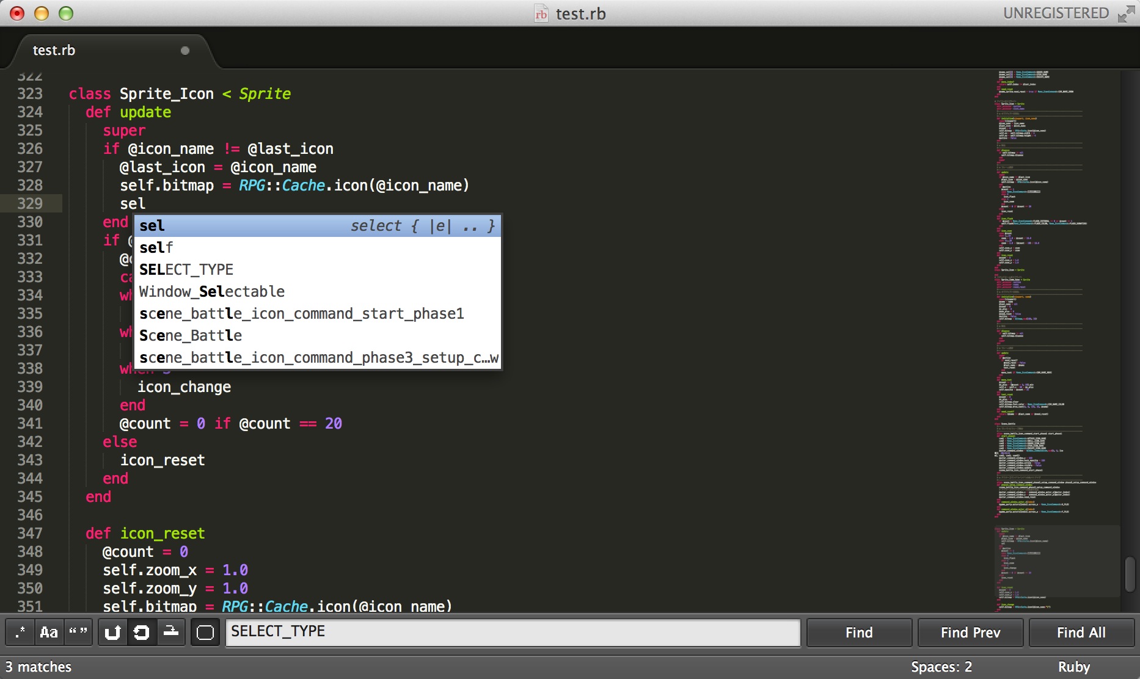
Task: Choose 'SELECT_TYPE' from autocomplete list
Action: pos(318,270)
